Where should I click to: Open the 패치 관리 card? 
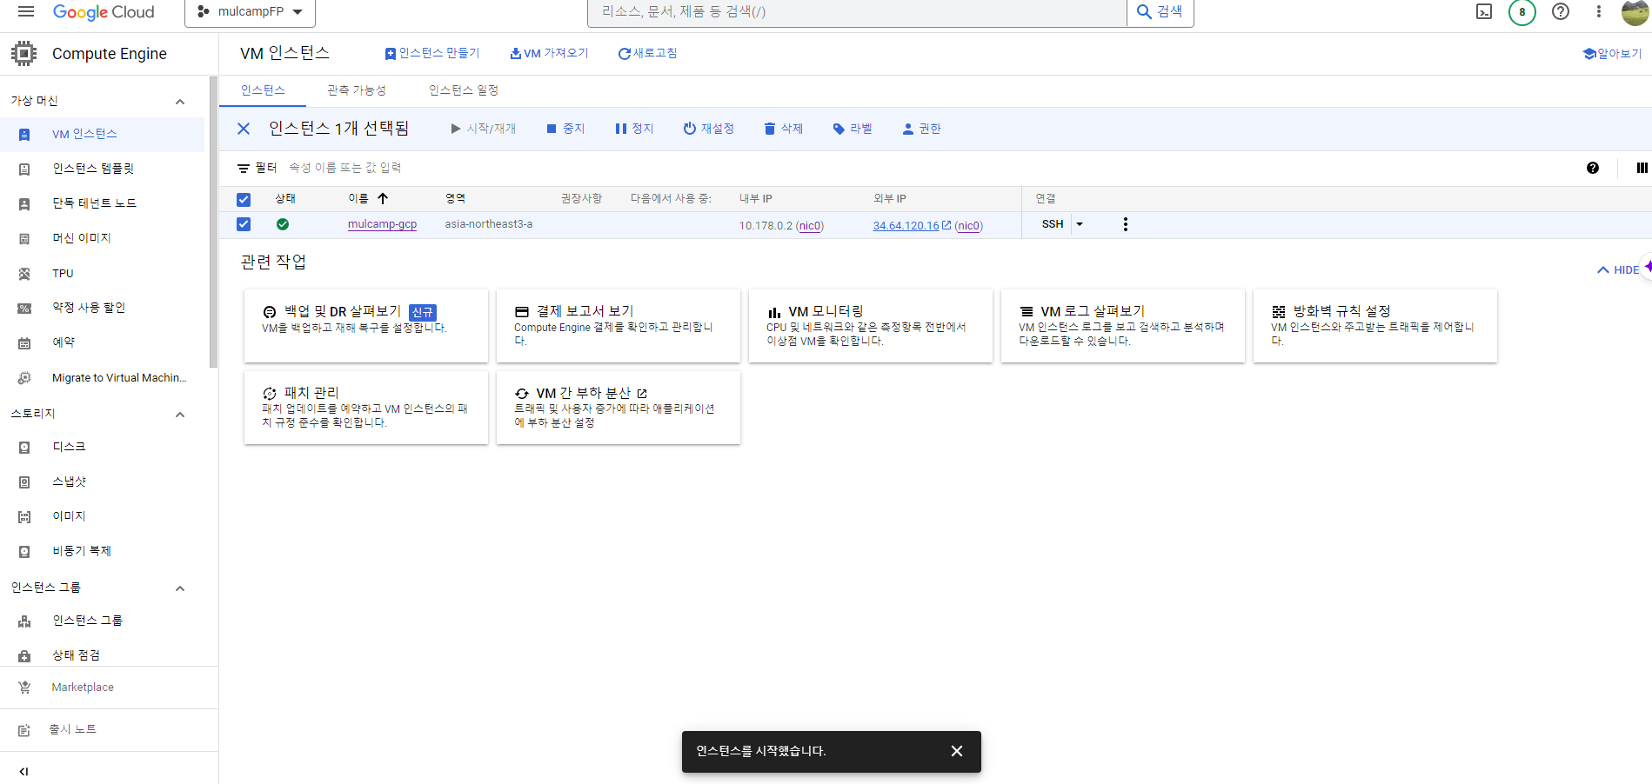click(x=366, y=408)
